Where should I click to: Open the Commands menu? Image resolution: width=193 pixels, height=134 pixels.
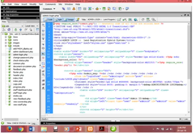pos(50,4)
